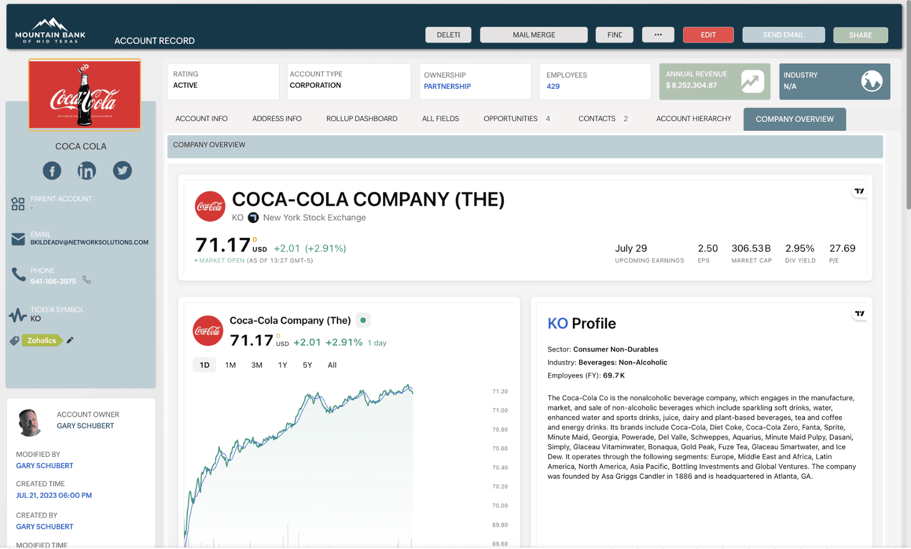Switch to the Address Info tab
Viewport: 911px width, 549px height.
pyautogui.click(x=277, y=118)
